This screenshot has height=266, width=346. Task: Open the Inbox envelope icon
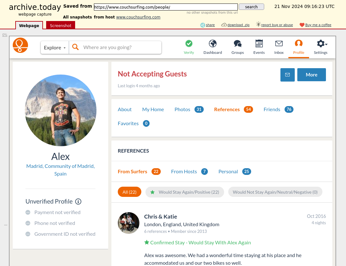[x=279, y=44]
